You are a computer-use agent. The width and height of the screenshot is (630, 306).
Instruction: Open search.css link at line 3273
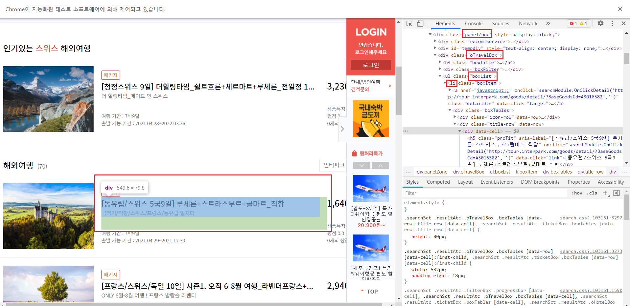pyautogui.click(x=591, y=251)
